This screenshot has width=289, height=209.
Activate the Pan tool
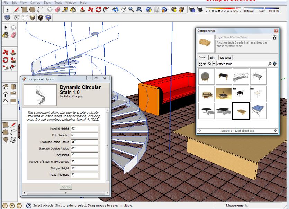(x=123, y=10)
